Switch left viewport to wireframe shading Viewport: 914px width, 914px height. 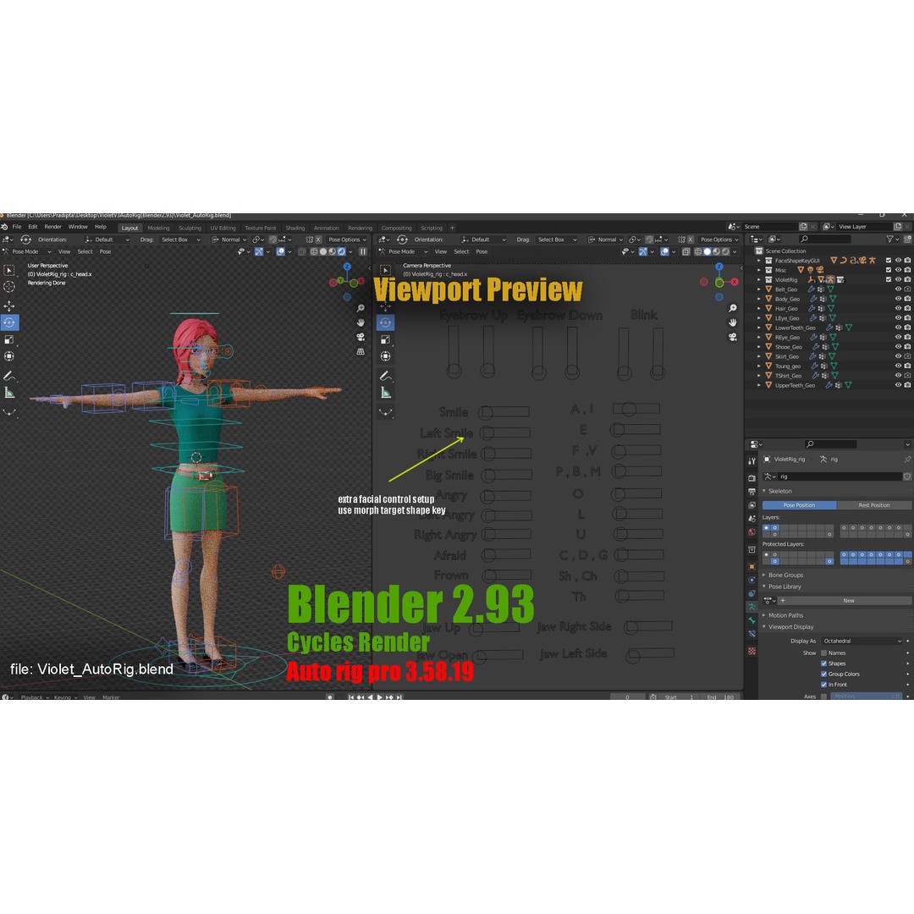point(314,252)
